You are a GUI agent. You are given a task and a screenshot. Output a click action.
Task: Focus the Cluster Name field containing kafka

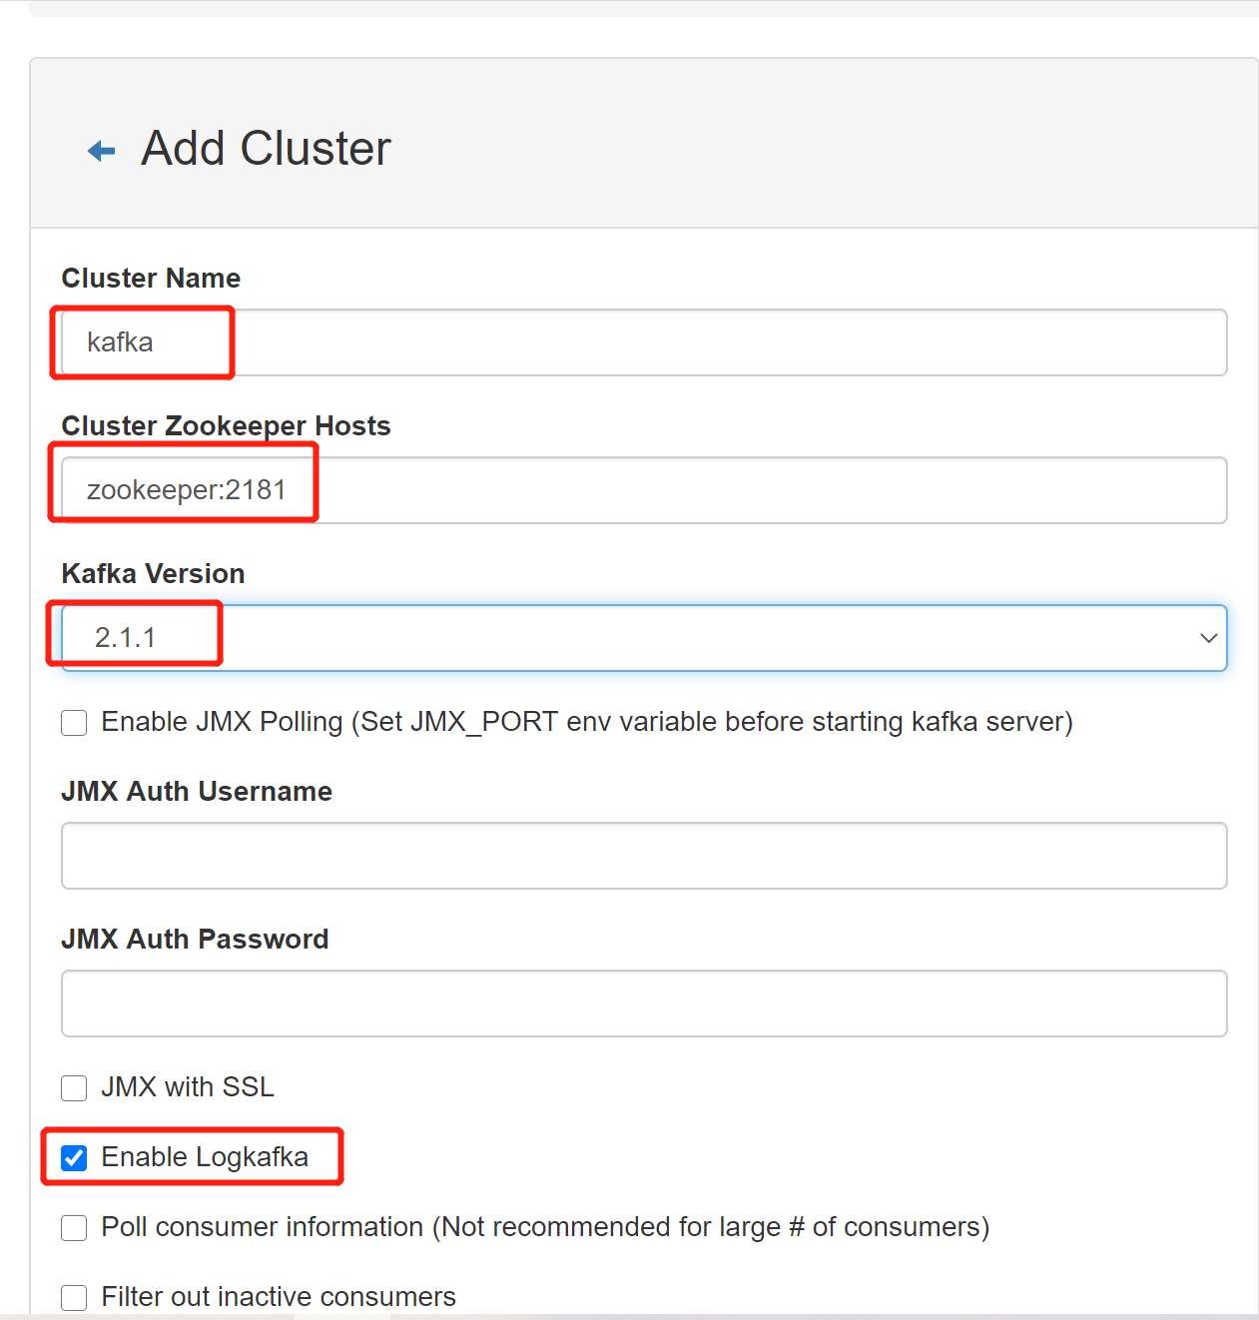(x=644, y=342)
